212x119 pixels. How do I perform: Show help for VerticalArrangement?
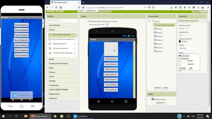pos(75,49)
